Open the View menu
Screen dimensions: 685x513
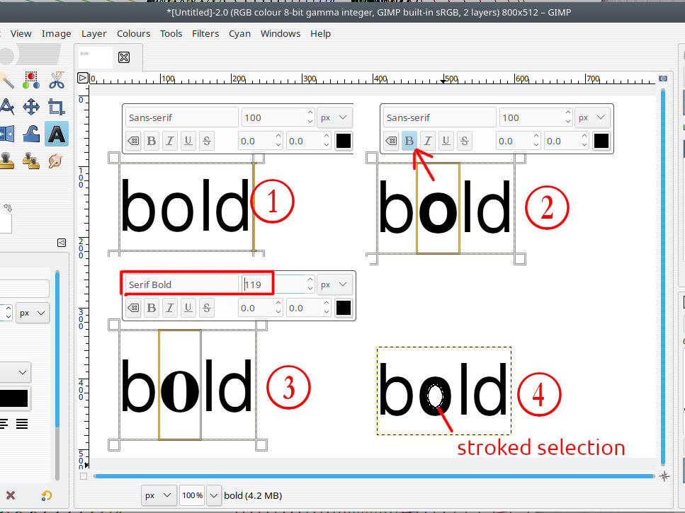pyautogui.click(x=21, y=33)
